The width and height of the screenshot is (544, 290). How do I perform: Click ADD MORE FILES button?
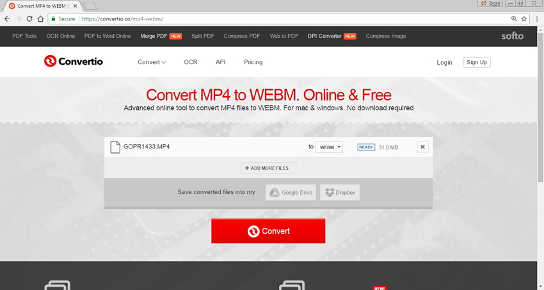coord(269,168)
